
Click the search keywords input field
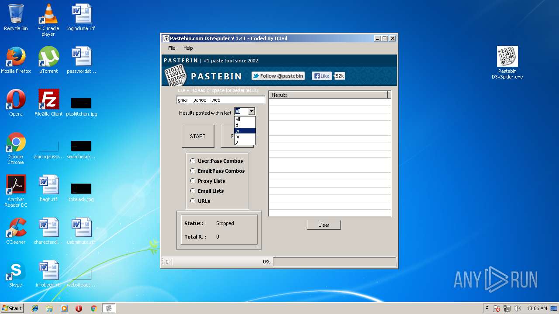pyautogui.click(x=221, y=100)
